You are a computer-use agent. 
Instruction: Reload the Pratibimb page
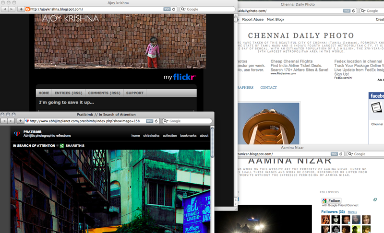(x=156, y=121)
